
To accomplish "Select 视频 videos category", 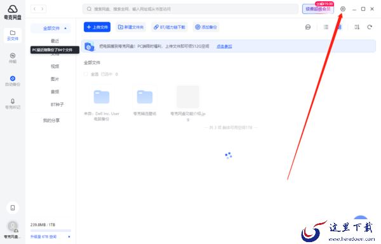I will tap(55, 66).
